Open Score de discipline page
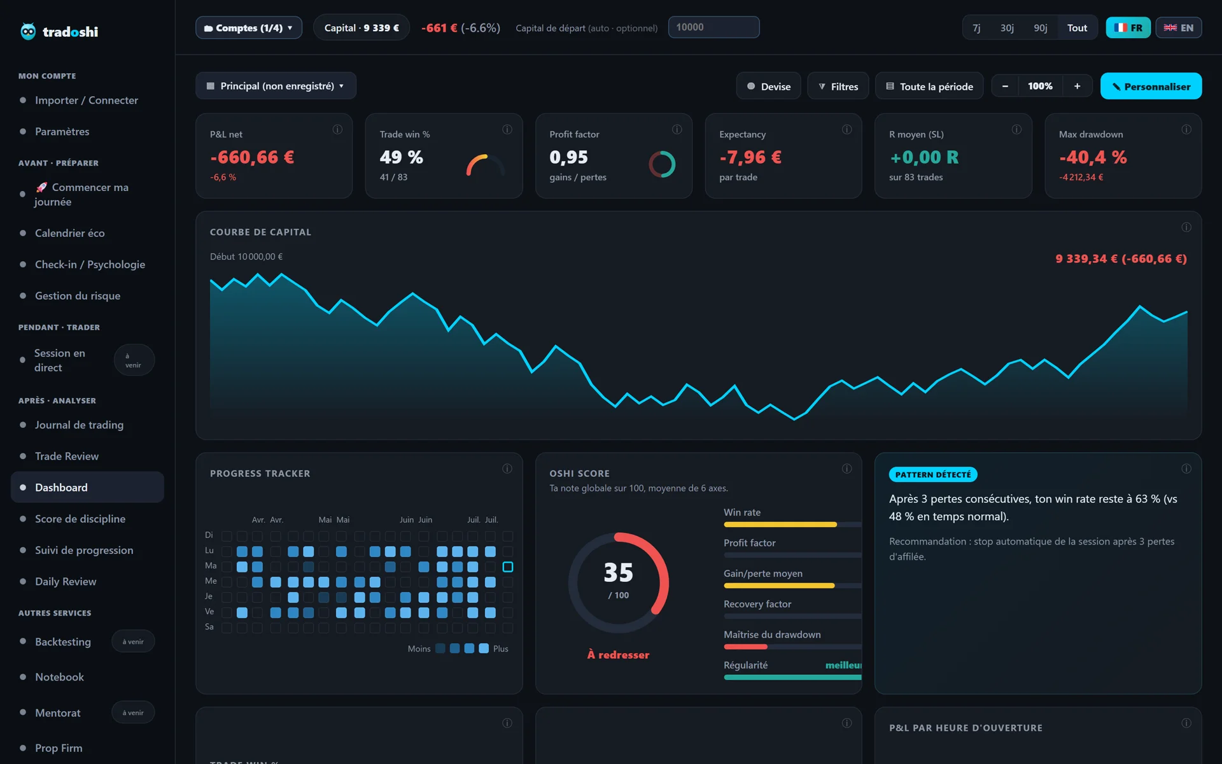 (x=87, y=518)
